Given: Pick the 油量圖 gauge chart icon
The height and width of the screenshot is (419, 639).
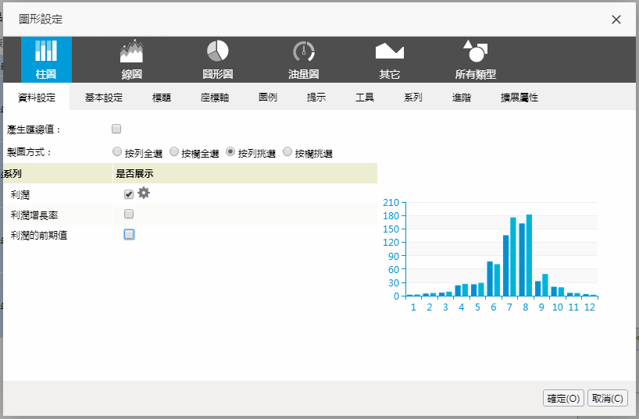Looking at the screenshot, I should click(x=303, y=59).
